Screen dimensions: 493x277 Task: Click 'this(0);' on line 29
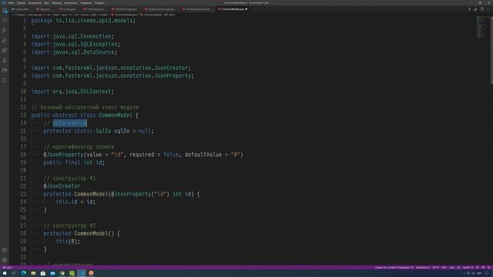[x=68, y=242]
